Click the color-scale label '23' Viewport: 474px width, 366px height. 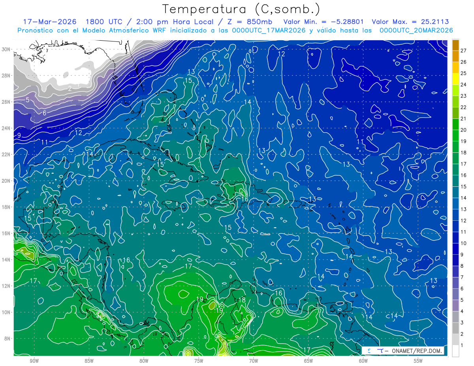pos(464,96)
